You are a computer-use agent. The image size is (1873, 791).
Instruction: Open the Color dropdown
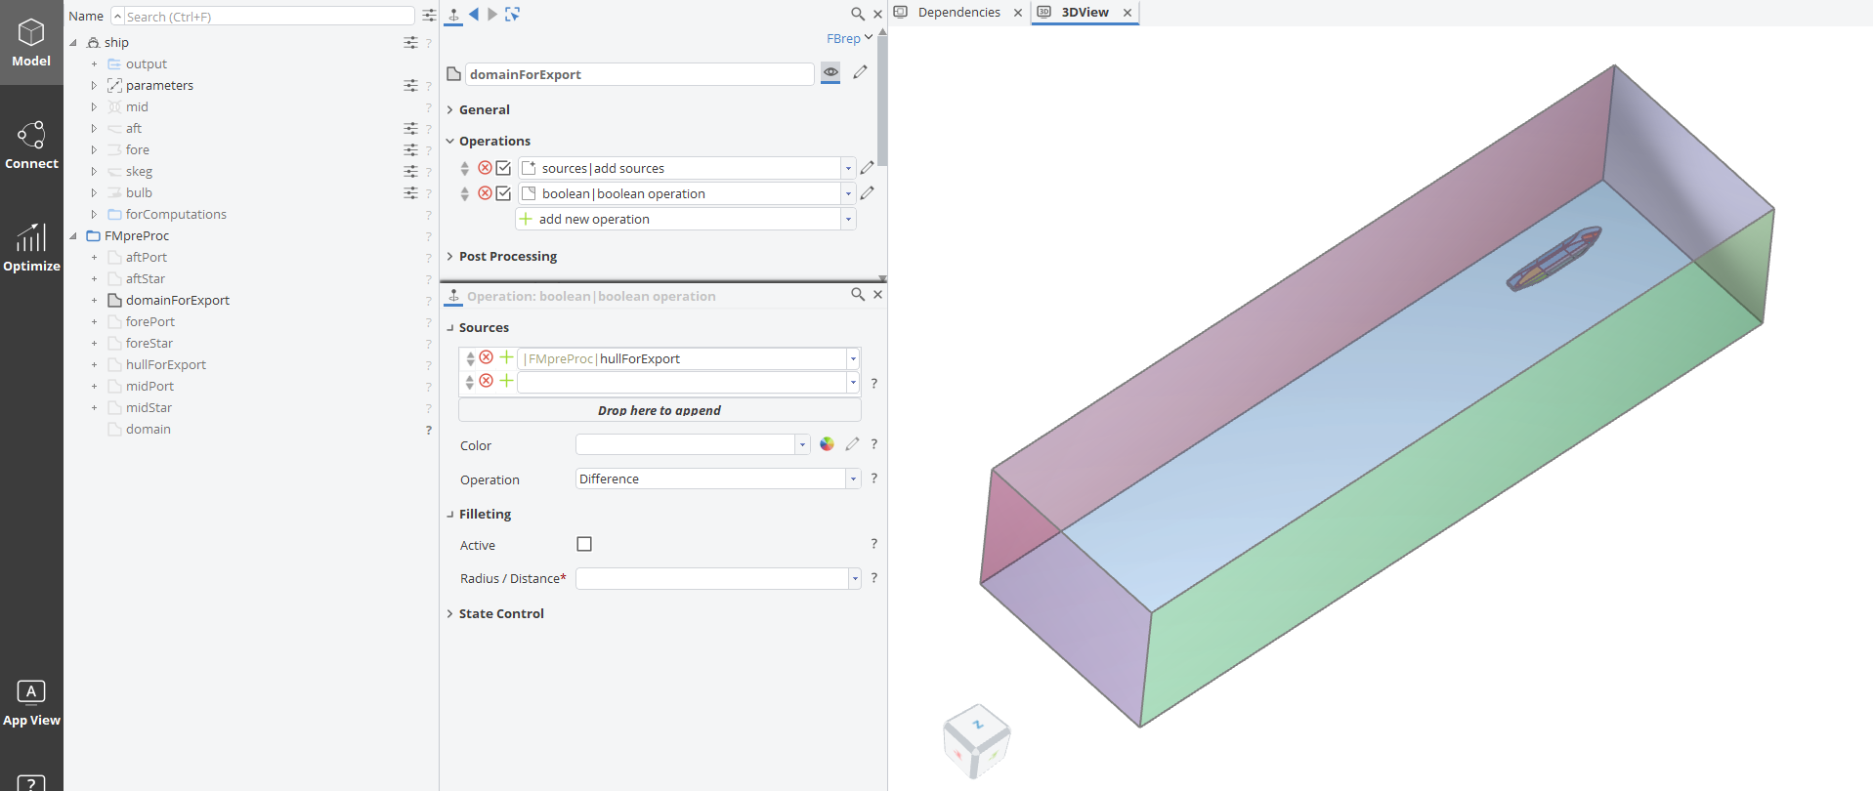point(802,444)
